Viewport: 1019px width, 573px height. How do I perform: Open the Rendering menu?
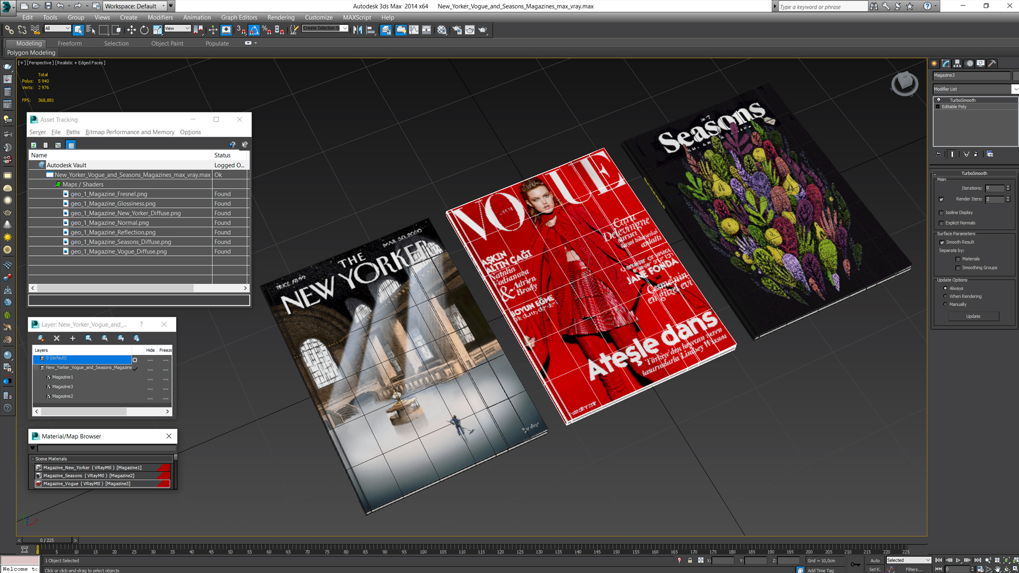[281, 18]
